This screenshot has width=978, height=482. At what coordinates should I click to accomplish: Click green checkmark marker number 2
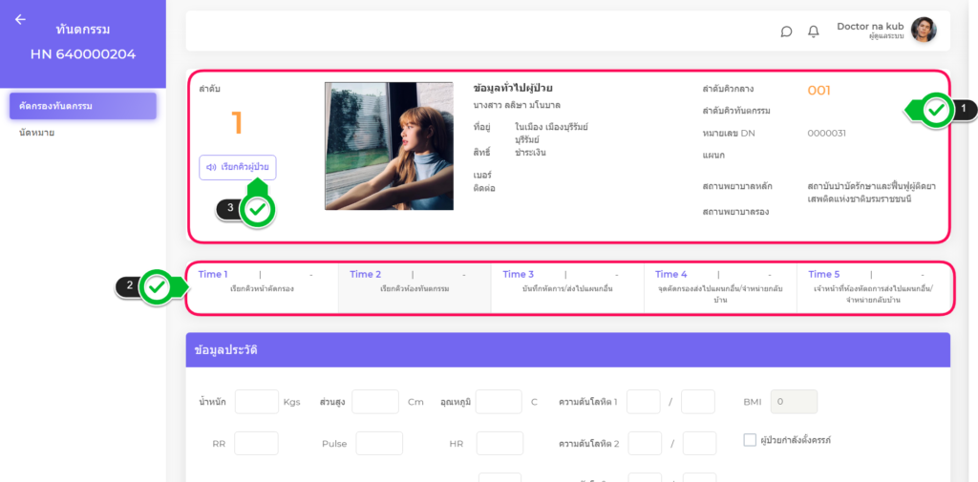159,286
